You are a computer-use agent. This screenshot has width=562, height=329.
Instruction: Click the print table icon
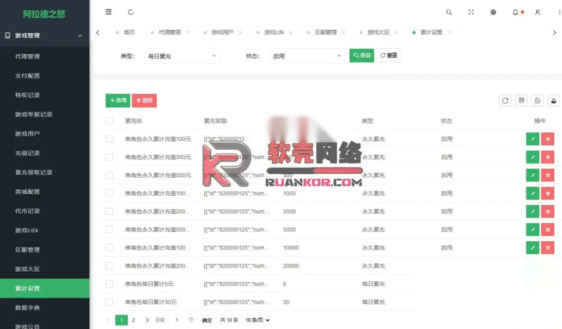(537, 101)
